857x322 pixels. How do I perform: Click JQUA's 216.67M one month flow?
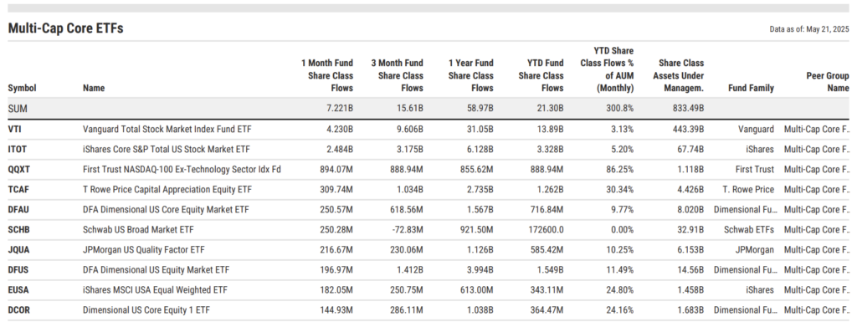pyautogui.click(x=336, y=250)
